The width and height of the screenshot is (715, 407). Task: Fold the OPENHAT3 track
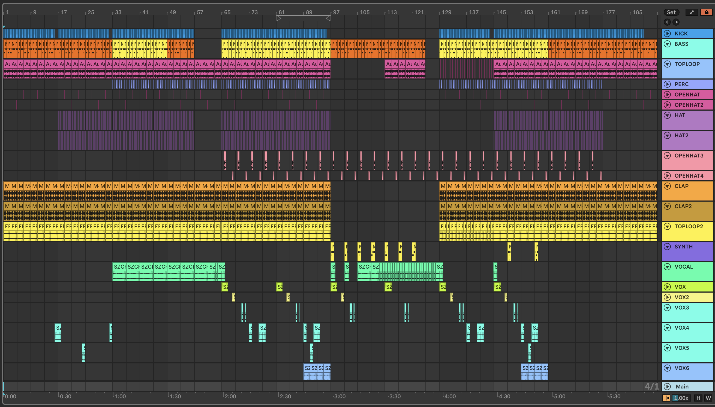667,156
